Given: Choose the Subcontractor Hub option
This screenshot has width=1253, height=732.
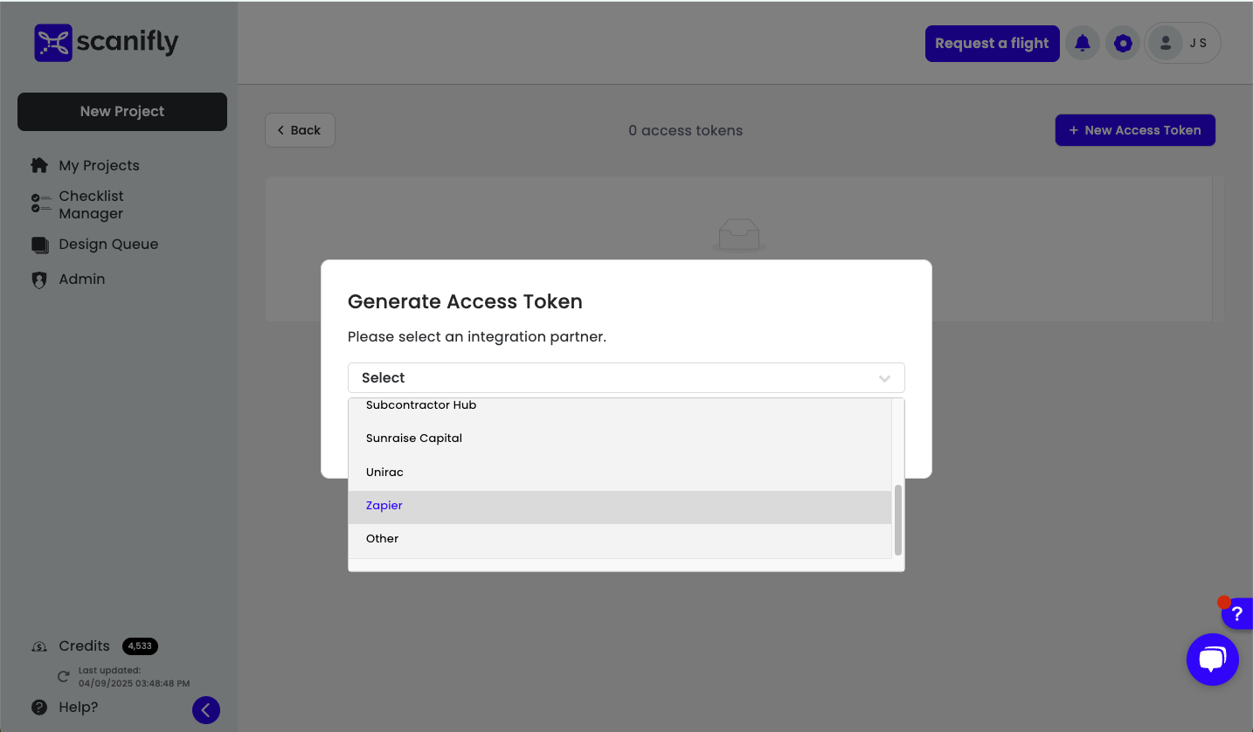Looking at the screenshot, I should coord(620,405).
